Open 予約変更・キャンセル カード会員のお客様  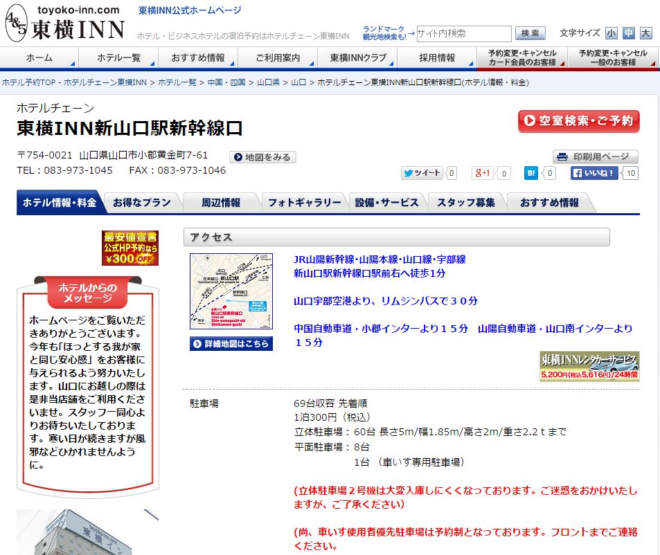[x=522, y=57]
